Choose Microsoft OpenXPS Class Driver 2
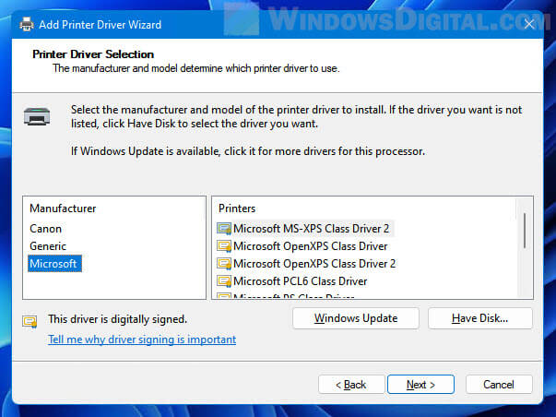 (x=314, y=264)
